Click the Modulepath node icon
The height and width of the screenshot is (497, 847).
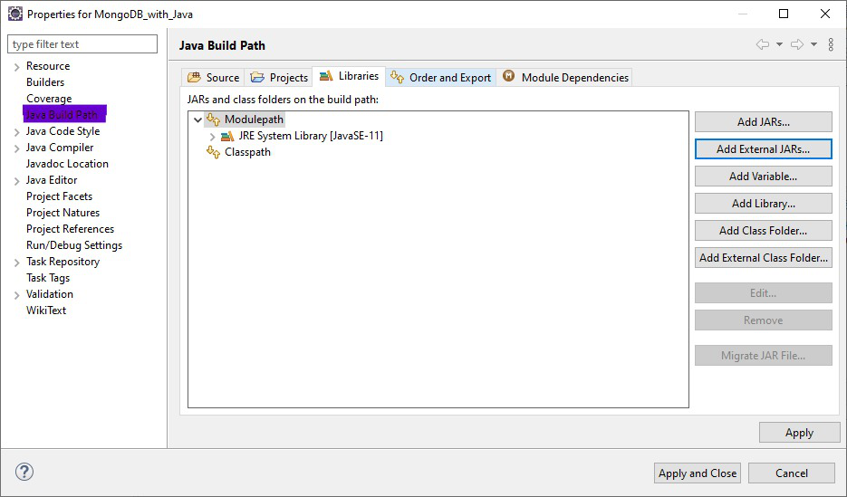coord(214,119)
